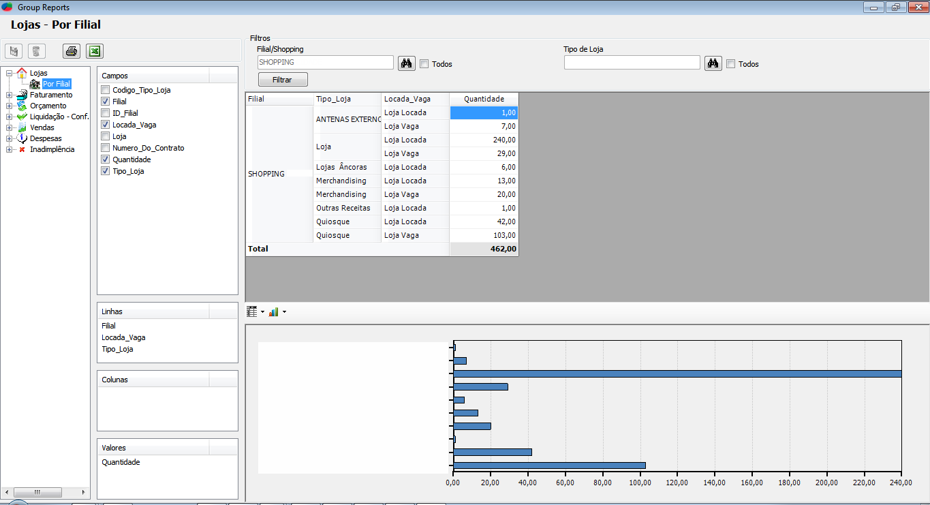The image size is (930, 505).
Task: Uncheck the Quantidade field checkbox
Action: pos(105,159)
